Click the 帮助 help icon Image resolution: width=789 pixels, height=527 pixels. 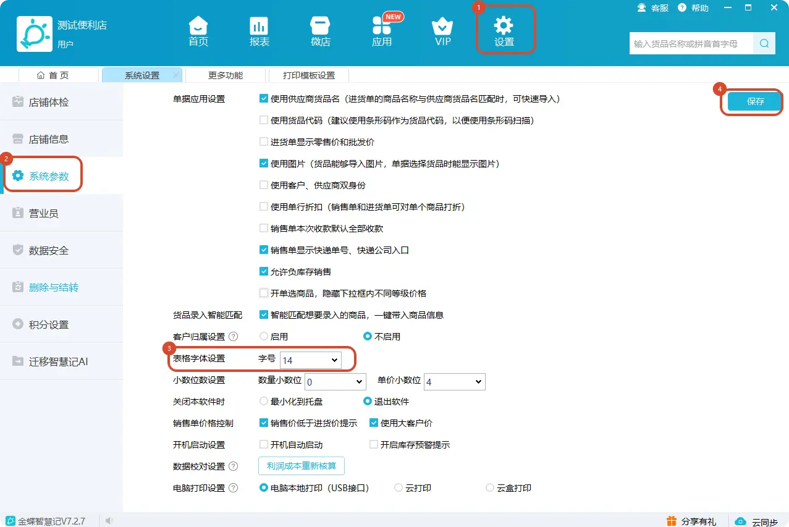click(682, 8)
